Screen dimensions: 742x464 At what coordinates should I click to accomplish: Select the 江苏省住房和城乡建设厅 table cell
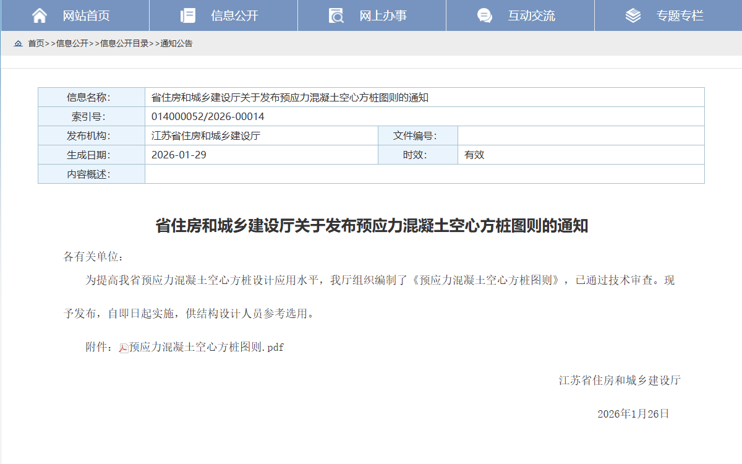[262, 135]
